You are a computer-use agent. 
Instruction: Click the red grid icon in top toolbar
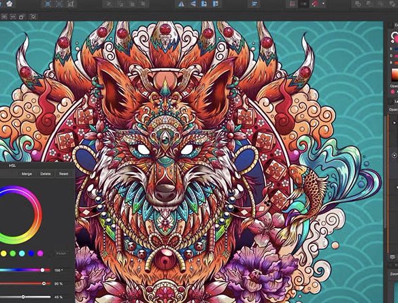point(292,4)
